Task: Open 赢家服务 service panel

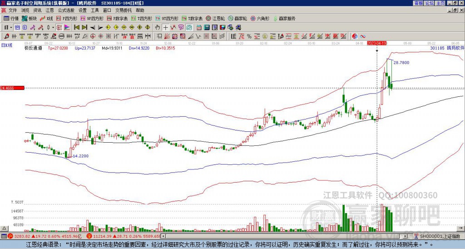Action: point(284,18)
